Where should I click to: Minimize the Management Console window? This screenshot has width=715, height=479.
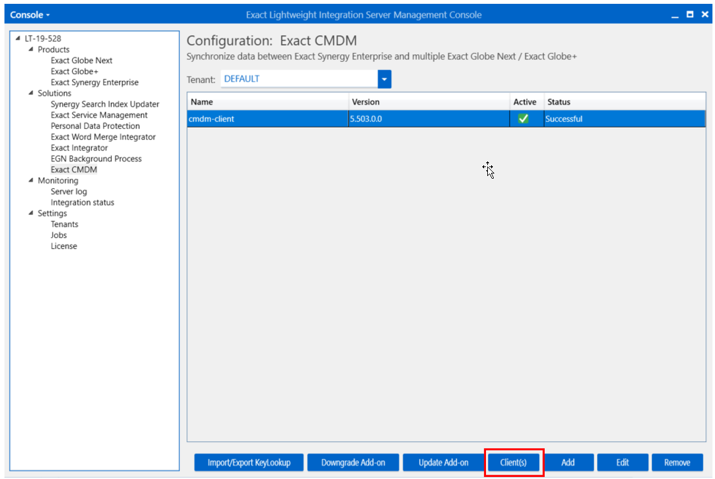coord(675,15)
